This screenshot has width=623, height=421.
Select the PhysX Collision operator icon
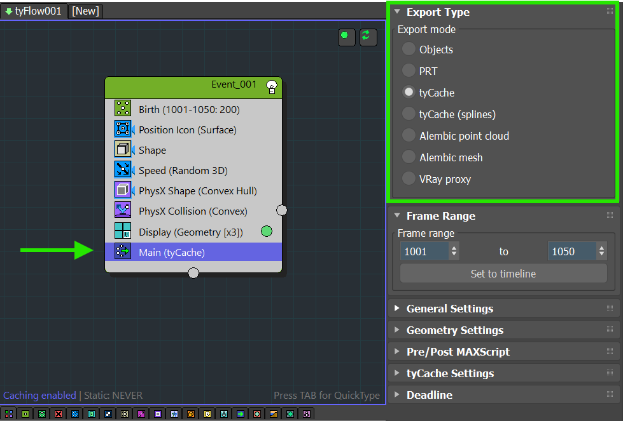tap(123, 210)
